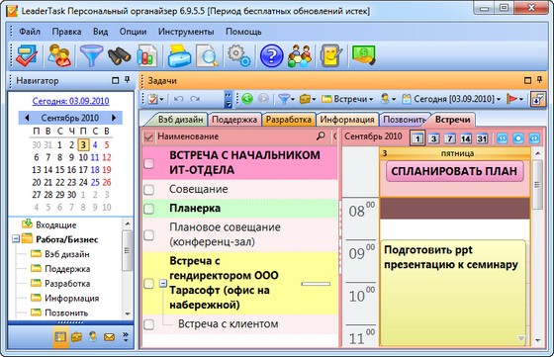Open the funnel filter icon in the main toolbar
This screenshot has height=357, width=554.
(91, 55)
